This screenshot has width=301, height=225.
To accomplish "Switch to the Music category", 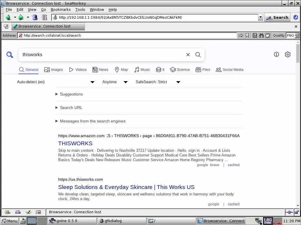I will [x=142, y=70].
